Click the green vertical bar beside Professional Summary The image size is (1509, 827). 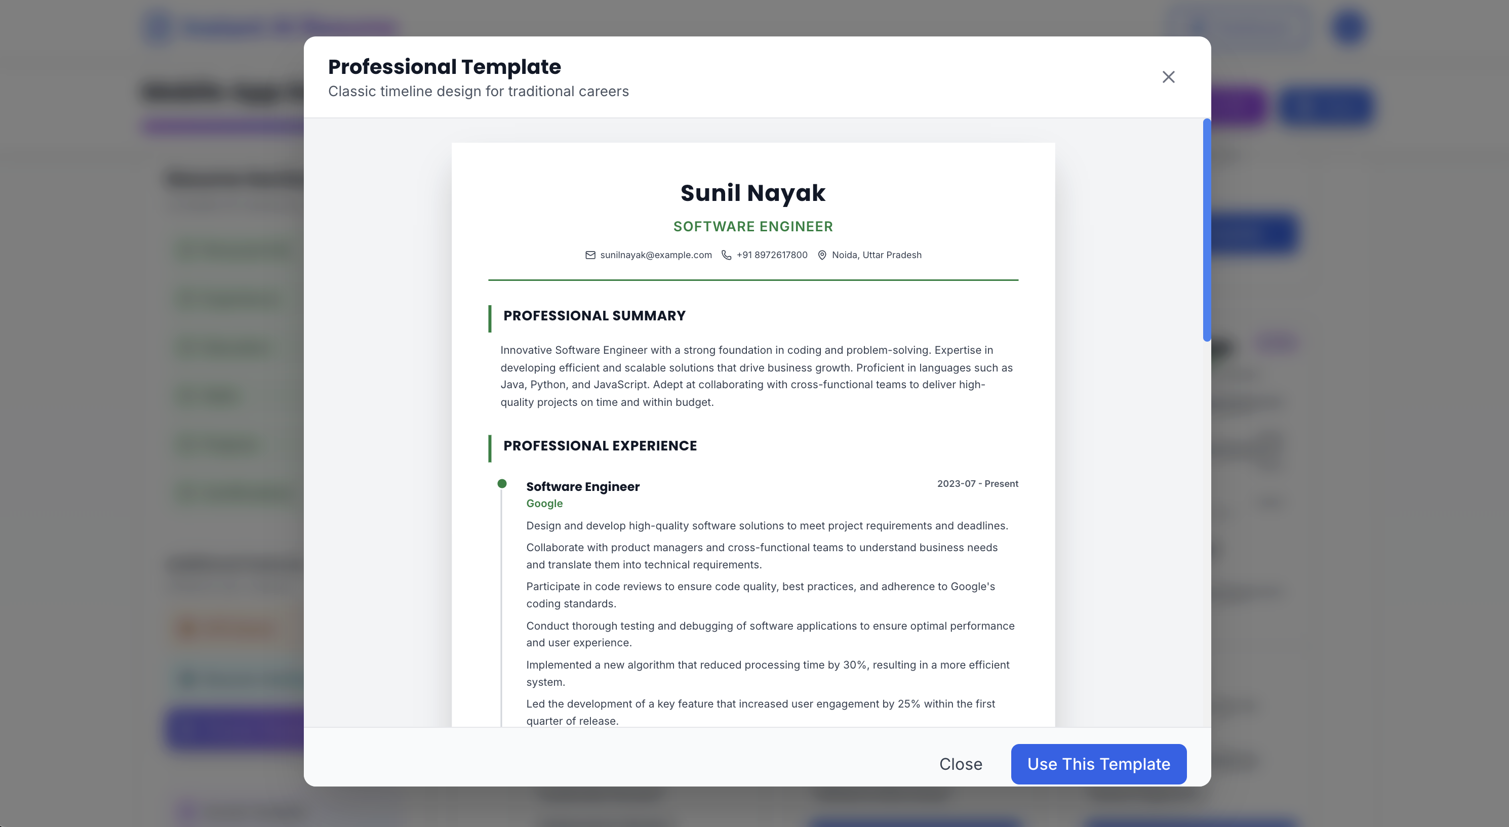[x=491, y=316]
